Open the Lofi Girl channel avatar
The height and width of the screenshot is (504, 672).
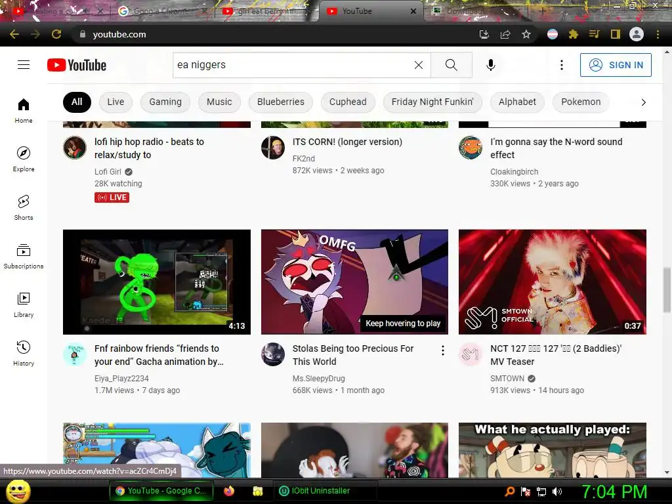pyautogui.click(x=75, y=148)
